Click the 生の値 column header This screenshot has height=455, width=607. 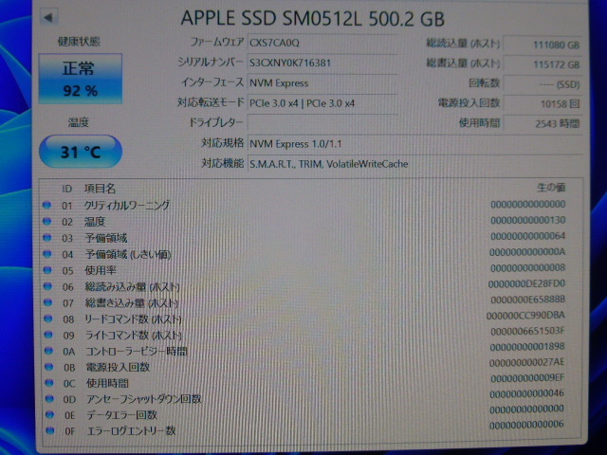point(551,188)
